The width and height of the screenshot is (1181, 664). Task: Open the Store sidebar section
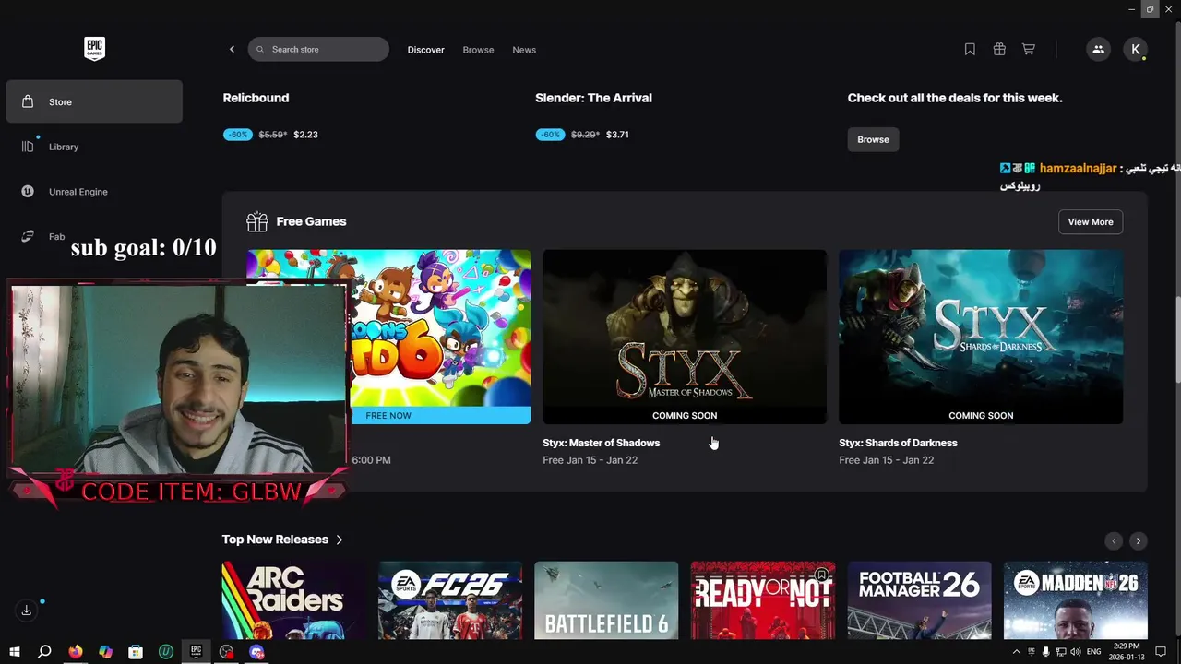click(x=94, y=101)
